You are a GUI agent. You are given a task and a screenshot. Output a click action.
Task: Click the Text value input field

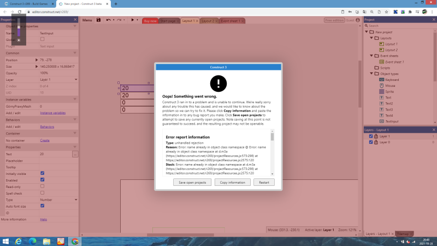click(56, 154)
